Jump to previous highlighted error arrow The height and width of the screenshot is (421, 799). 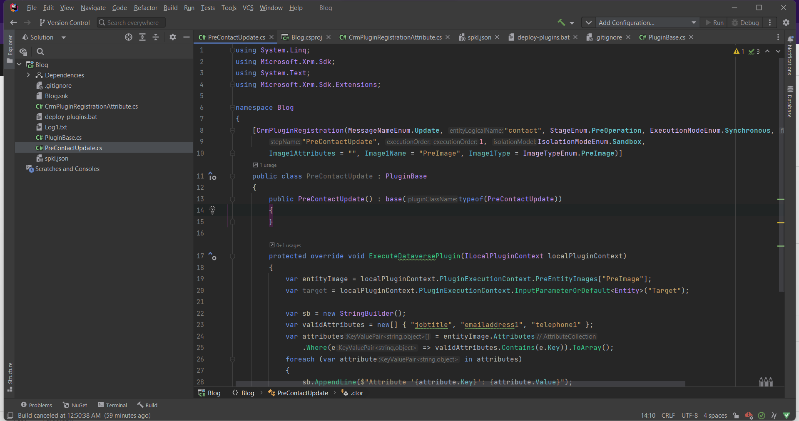pyautogui.click(x=767, y=51)
